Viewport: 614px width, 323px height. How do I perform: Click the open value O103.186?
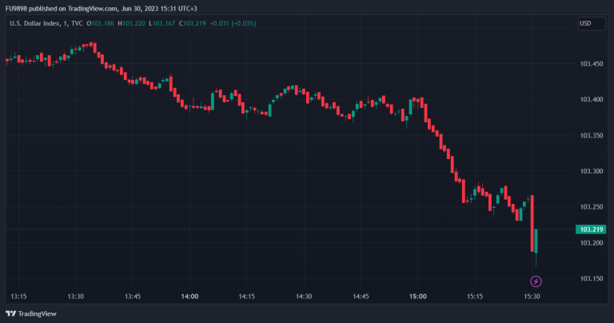[102, 23]
